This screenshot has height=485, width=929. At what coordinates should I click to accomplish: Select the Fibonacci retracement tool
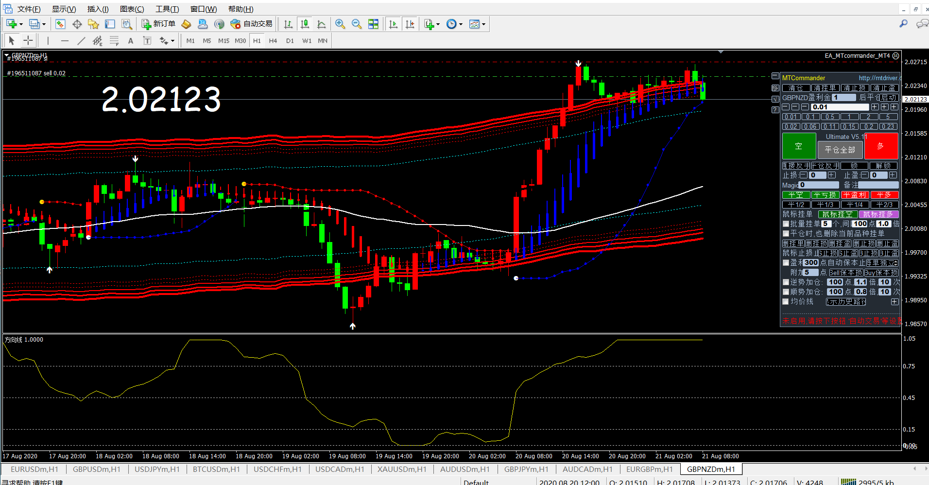click(114, 41)
